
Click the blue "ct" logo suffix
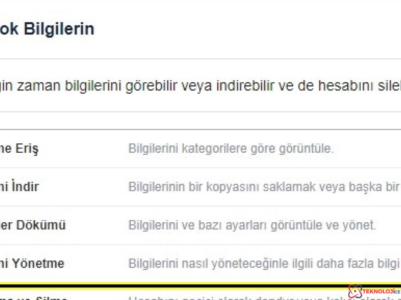click(x=397, y=291)
